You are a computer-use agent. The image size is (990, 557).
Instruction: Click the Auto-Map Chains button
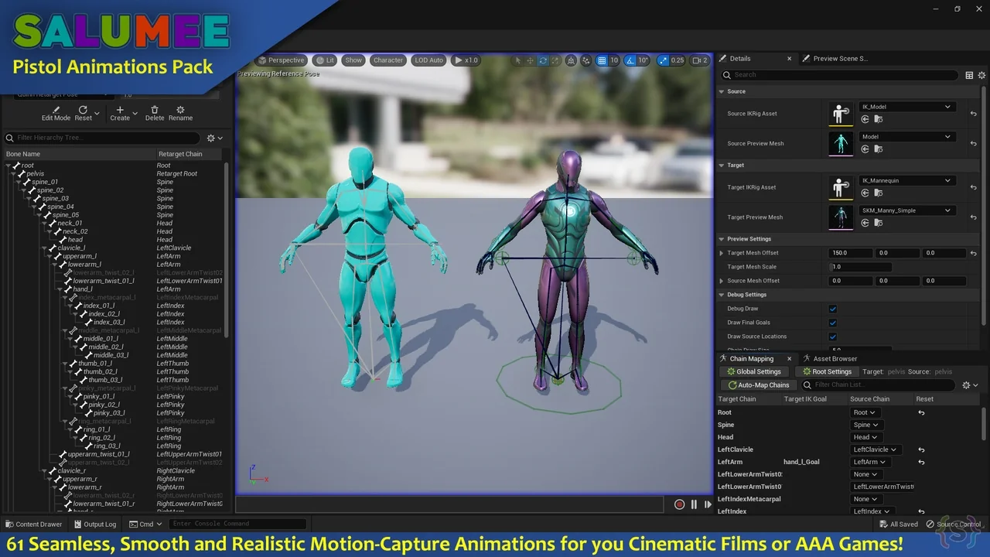pyautogui.click(x=758, y=384)
